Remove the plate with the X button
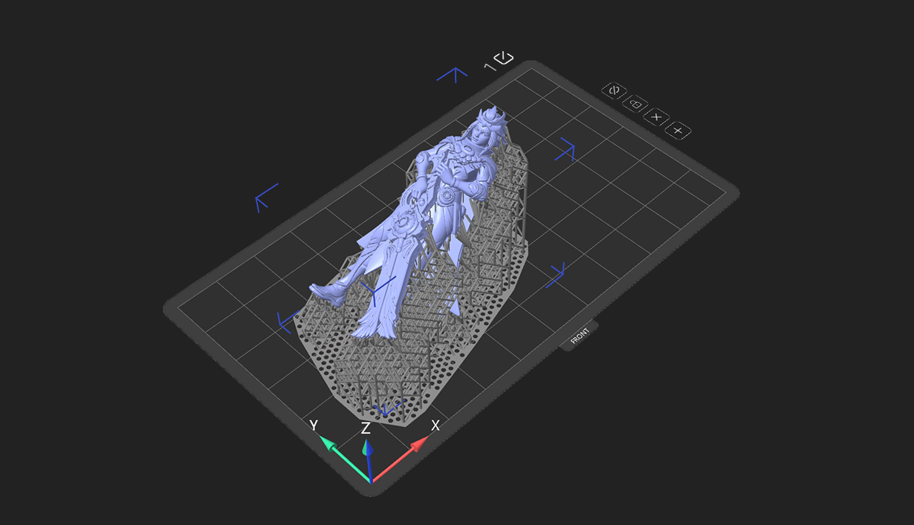This screenshot has width=914, height=525. (x=656, y=117)
